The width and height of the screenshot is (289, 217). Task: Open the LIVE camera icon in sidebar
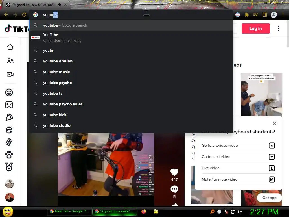click(10, 74)
